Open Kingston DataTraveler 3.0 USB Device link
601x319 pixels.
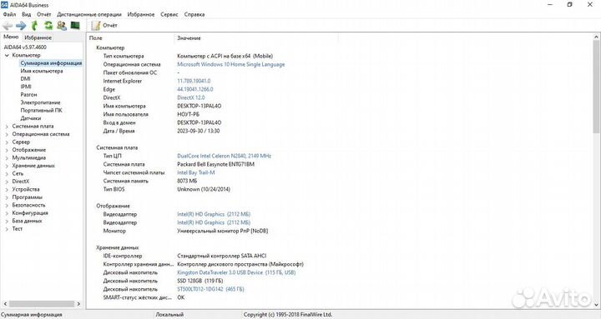pyautogui.click(x=236, y=272)
